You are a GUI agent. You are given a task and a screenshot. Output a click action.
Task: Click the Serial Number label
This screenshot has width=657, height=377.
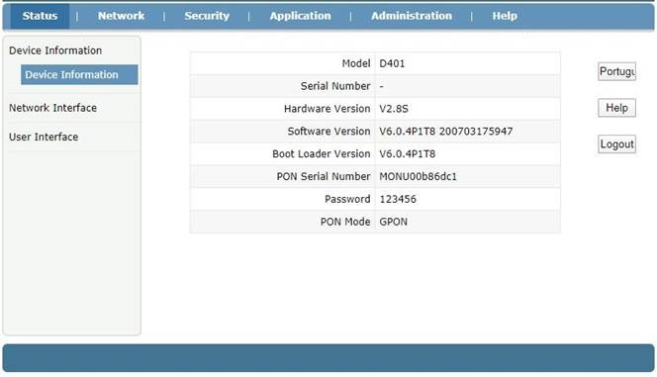tap(335, 86)
